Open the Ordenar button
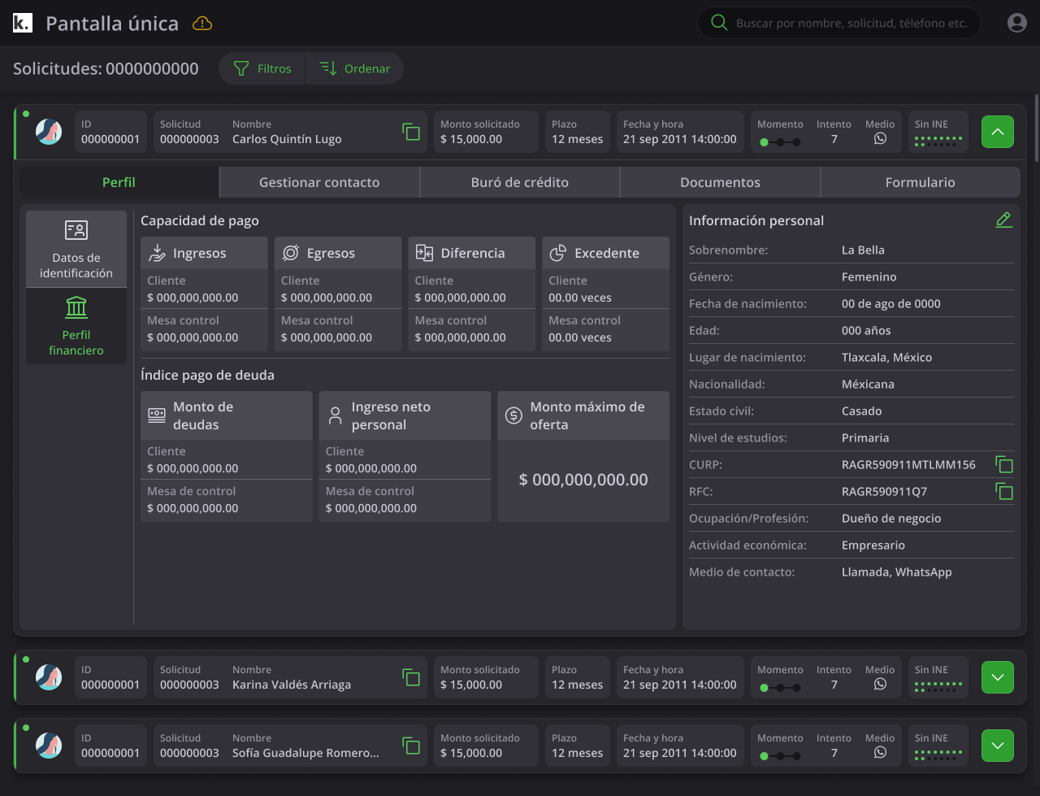1040x796 pixels. click(354, 68)
